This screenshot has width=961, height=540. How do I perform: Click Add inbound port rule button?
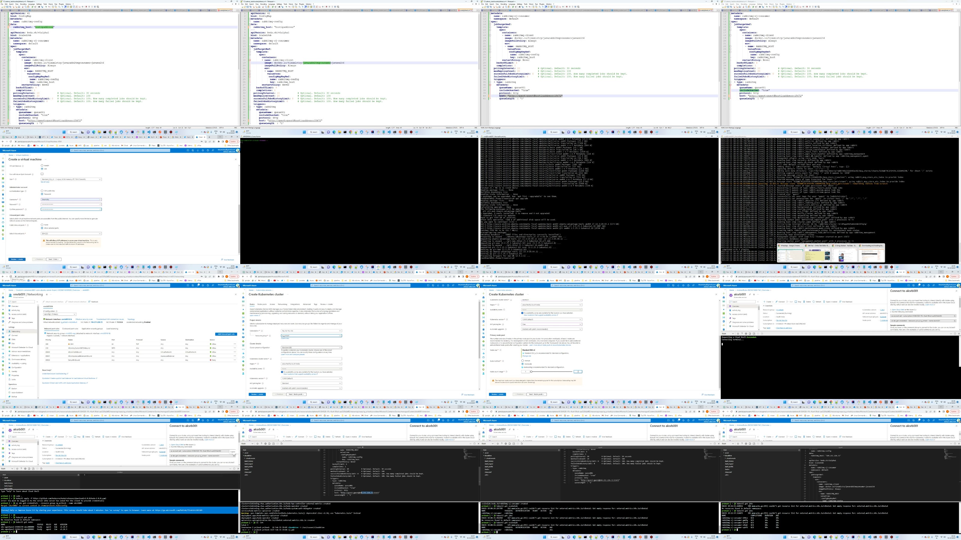coord(226,334)
